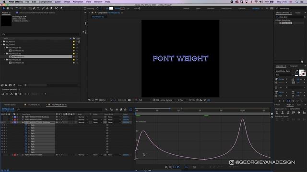Clear the Effects & Presets search

pos(305,17)
